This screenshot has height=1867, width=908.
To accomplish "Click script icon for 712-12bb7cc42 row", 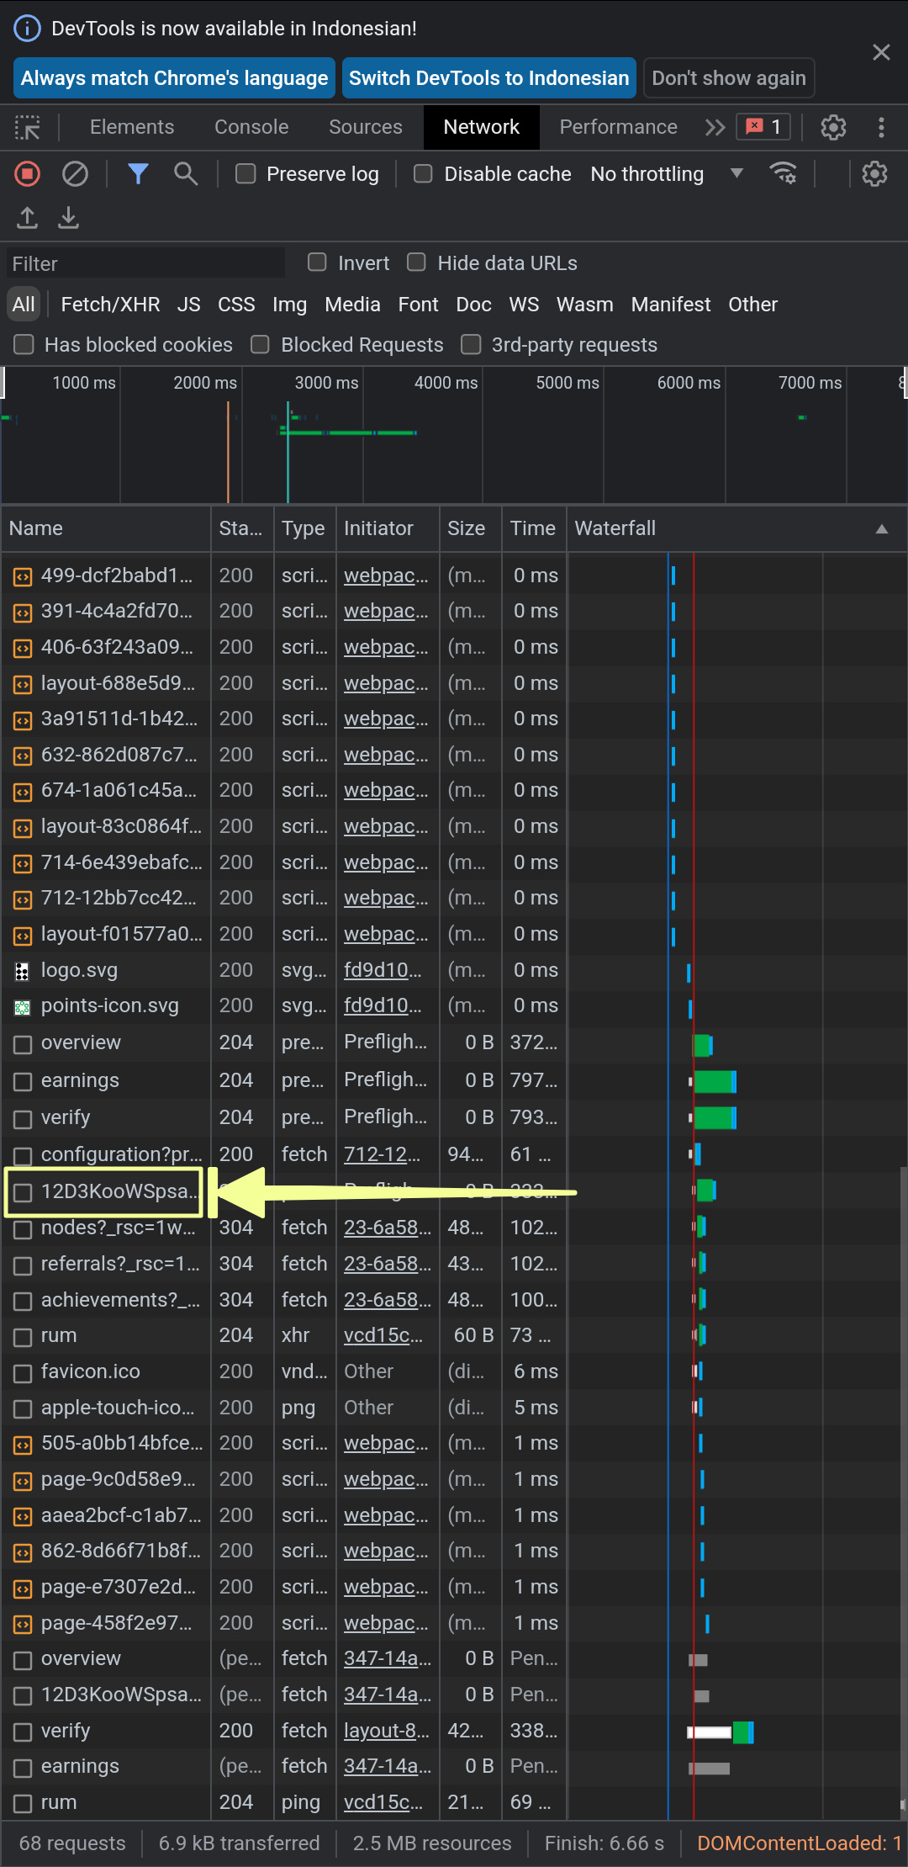I will click(23, 899).
